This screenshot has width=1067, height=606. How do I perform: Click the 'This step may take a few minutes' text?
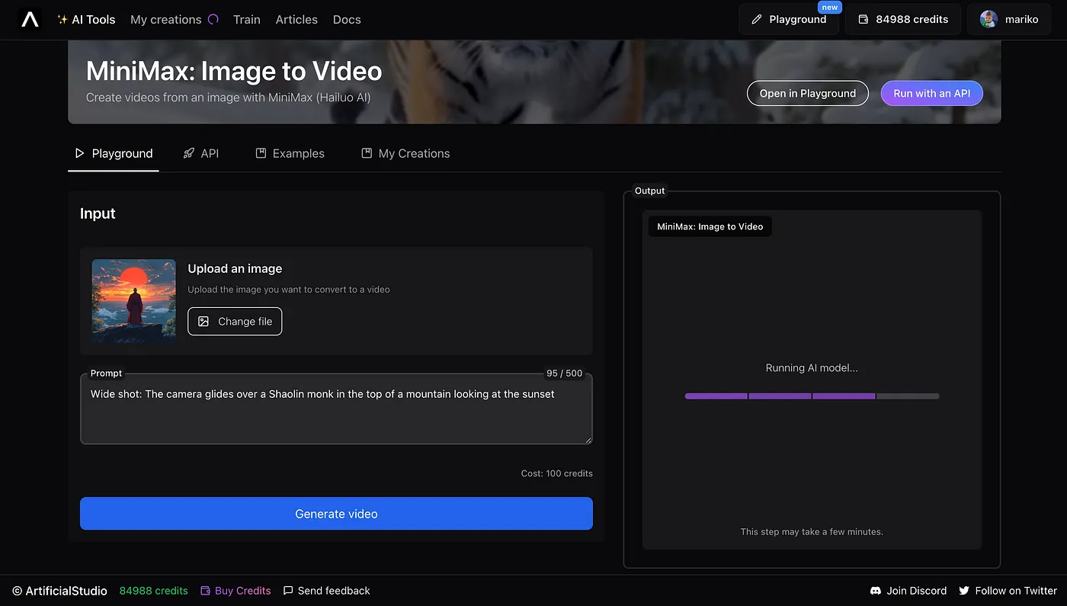pos(812,532)
